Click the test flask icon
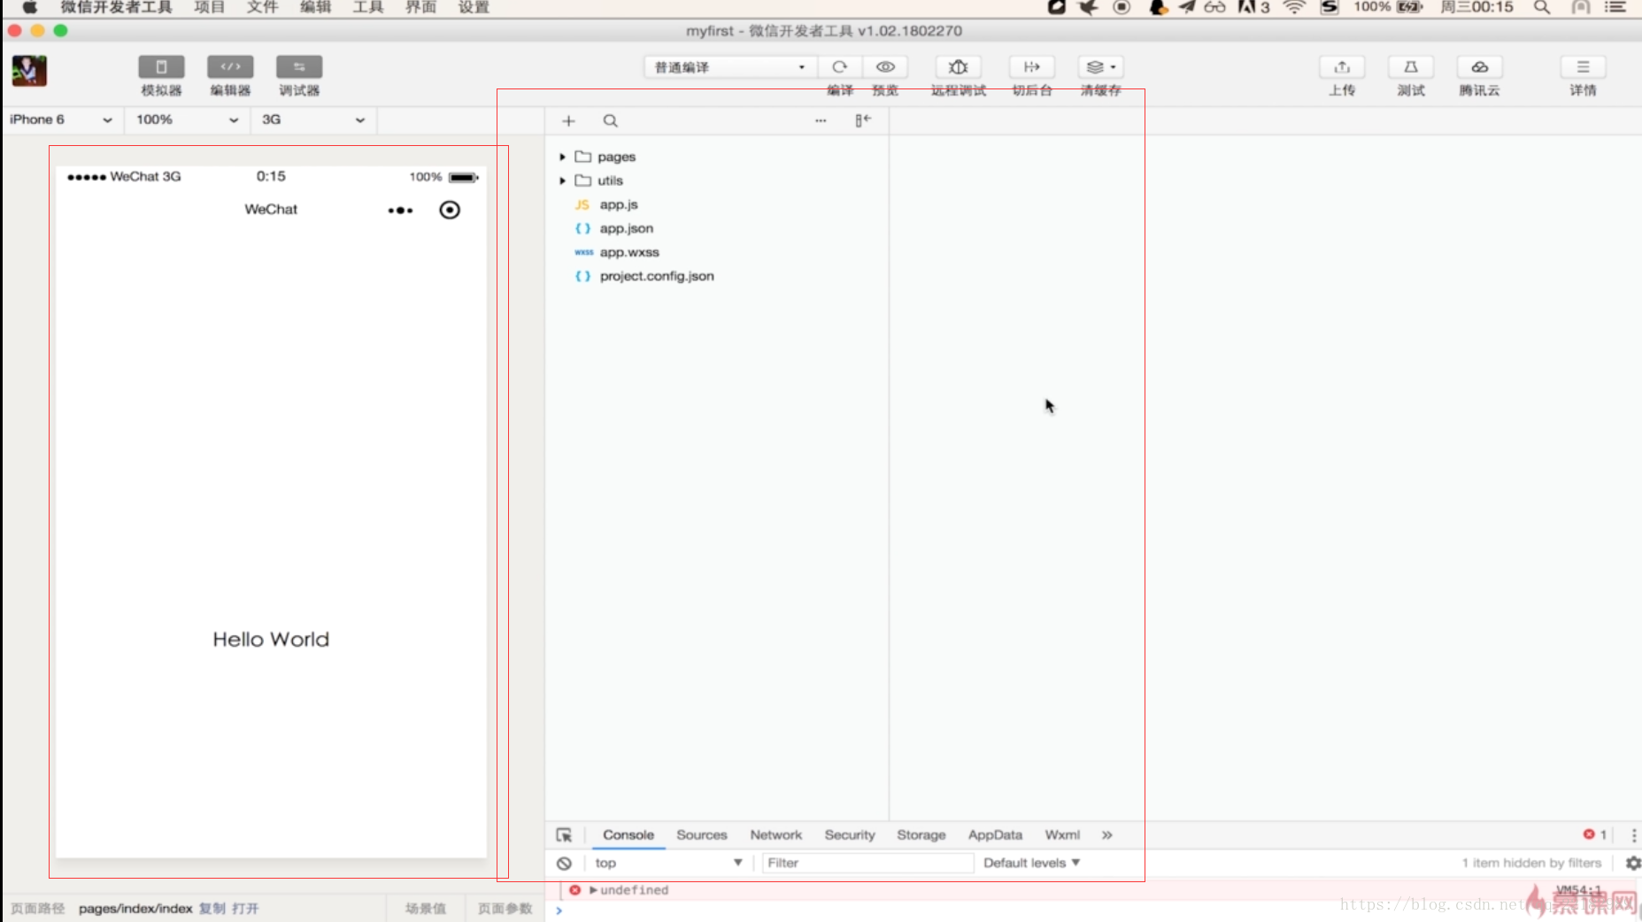Screen dimensions: 1642x922 [1411, 67]
